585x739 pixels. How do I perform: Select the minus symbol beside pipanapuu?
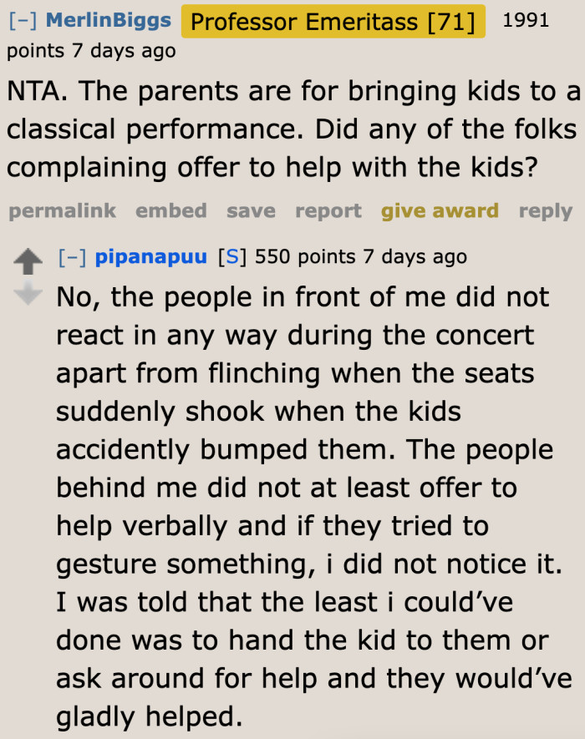pos(74,256)
